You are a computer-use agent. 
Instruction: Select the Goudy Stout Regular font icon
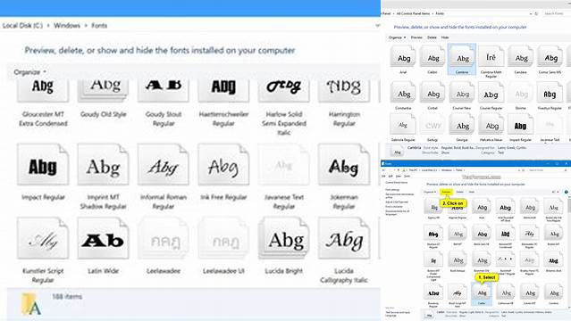164,91
